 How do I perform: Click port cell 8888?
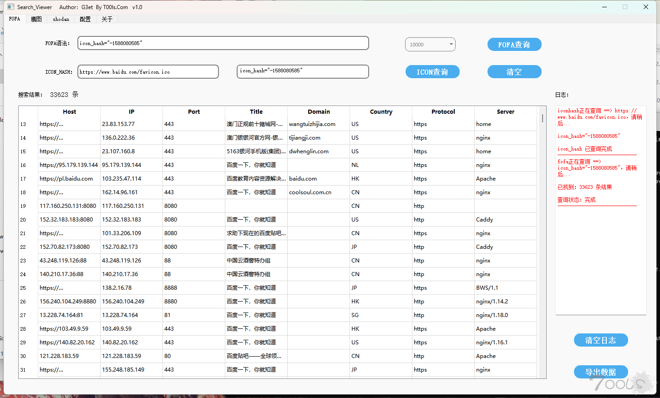coord(194,288)
